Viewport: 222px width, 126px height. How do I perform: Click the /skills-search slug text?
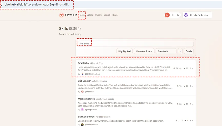(103, 117)
